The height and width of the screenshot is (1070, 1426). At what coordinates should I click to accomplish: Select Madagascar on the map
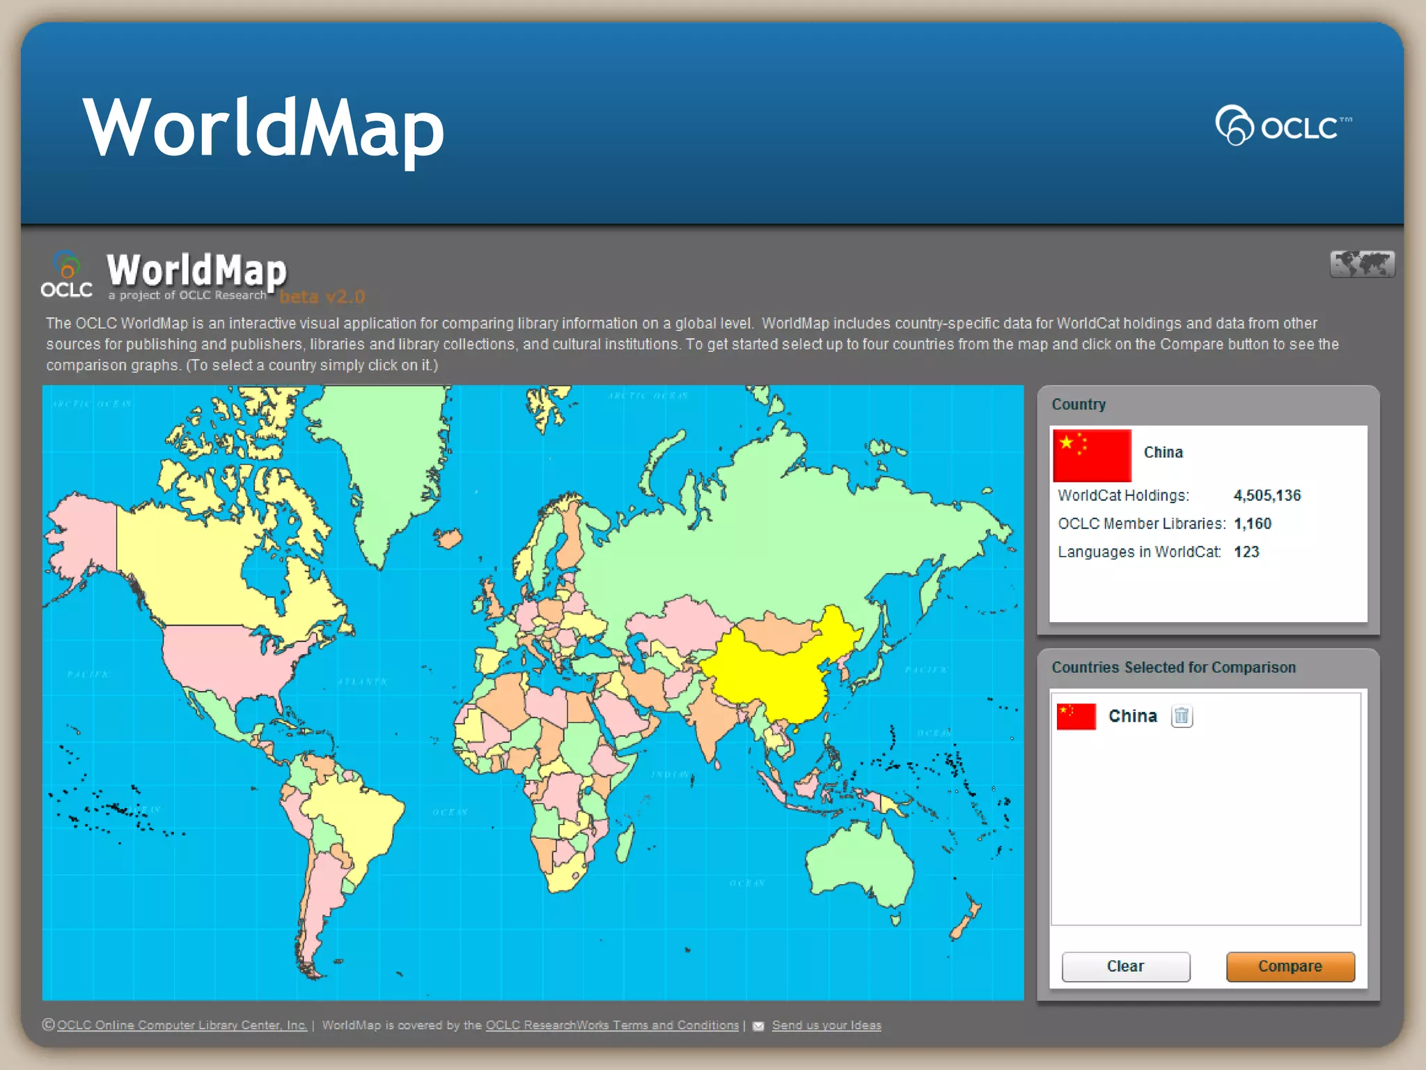click(625, 842)
